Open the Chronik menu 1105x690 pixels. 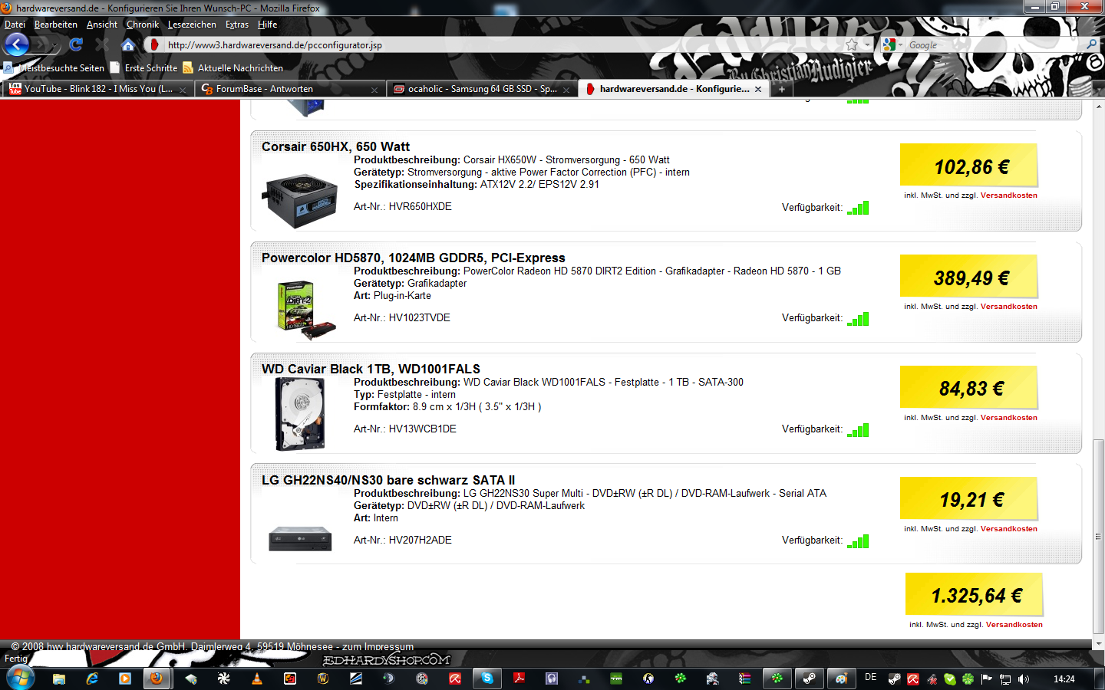143,25
